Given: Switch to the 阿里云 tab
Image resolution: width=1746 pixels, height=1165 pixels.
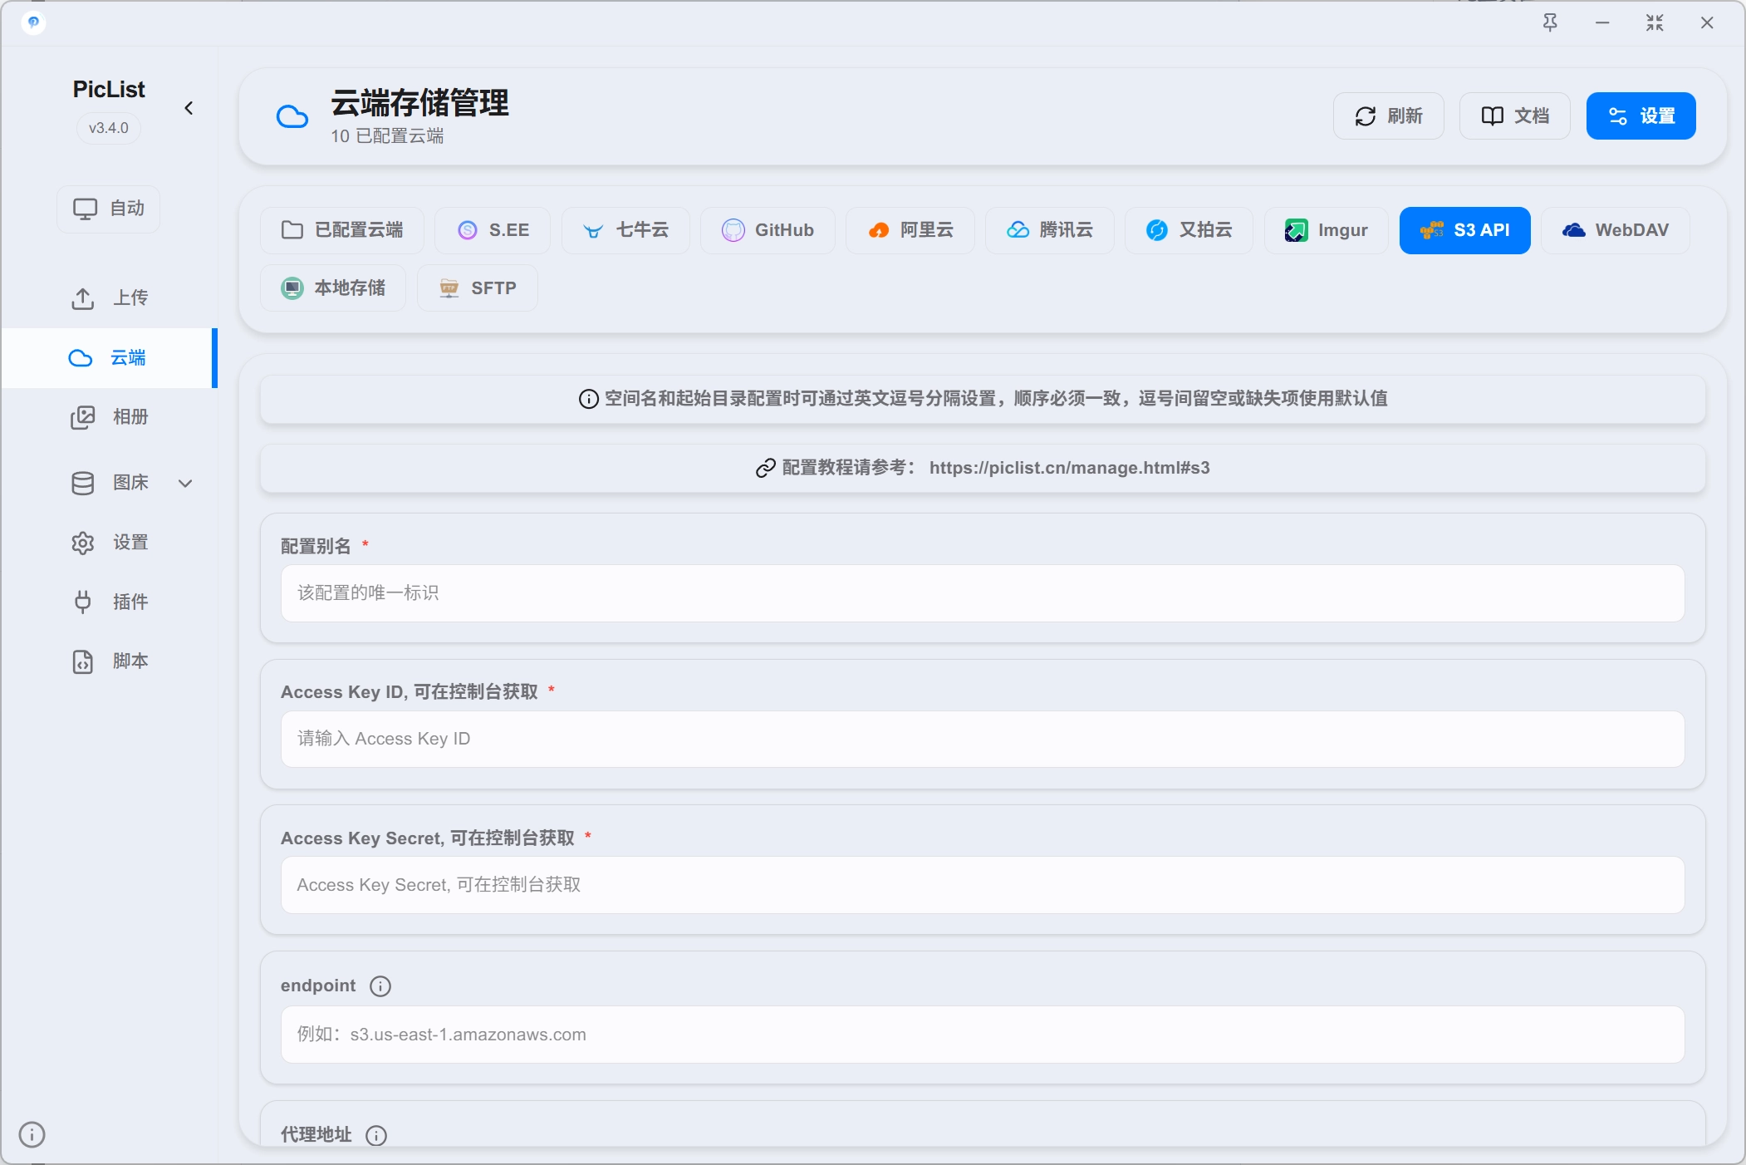Looking at the screenshot, I should [x=910, y=230].
